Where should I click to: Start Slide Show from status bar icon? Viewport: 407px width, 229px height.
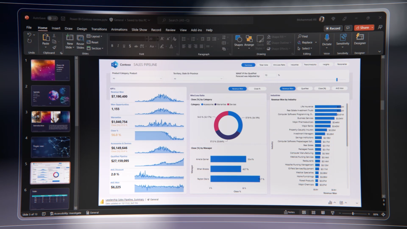coord(332,213)
